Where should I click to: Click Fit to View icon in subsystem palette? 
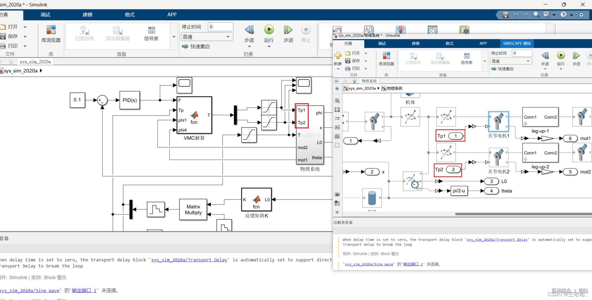coord(337,110)
